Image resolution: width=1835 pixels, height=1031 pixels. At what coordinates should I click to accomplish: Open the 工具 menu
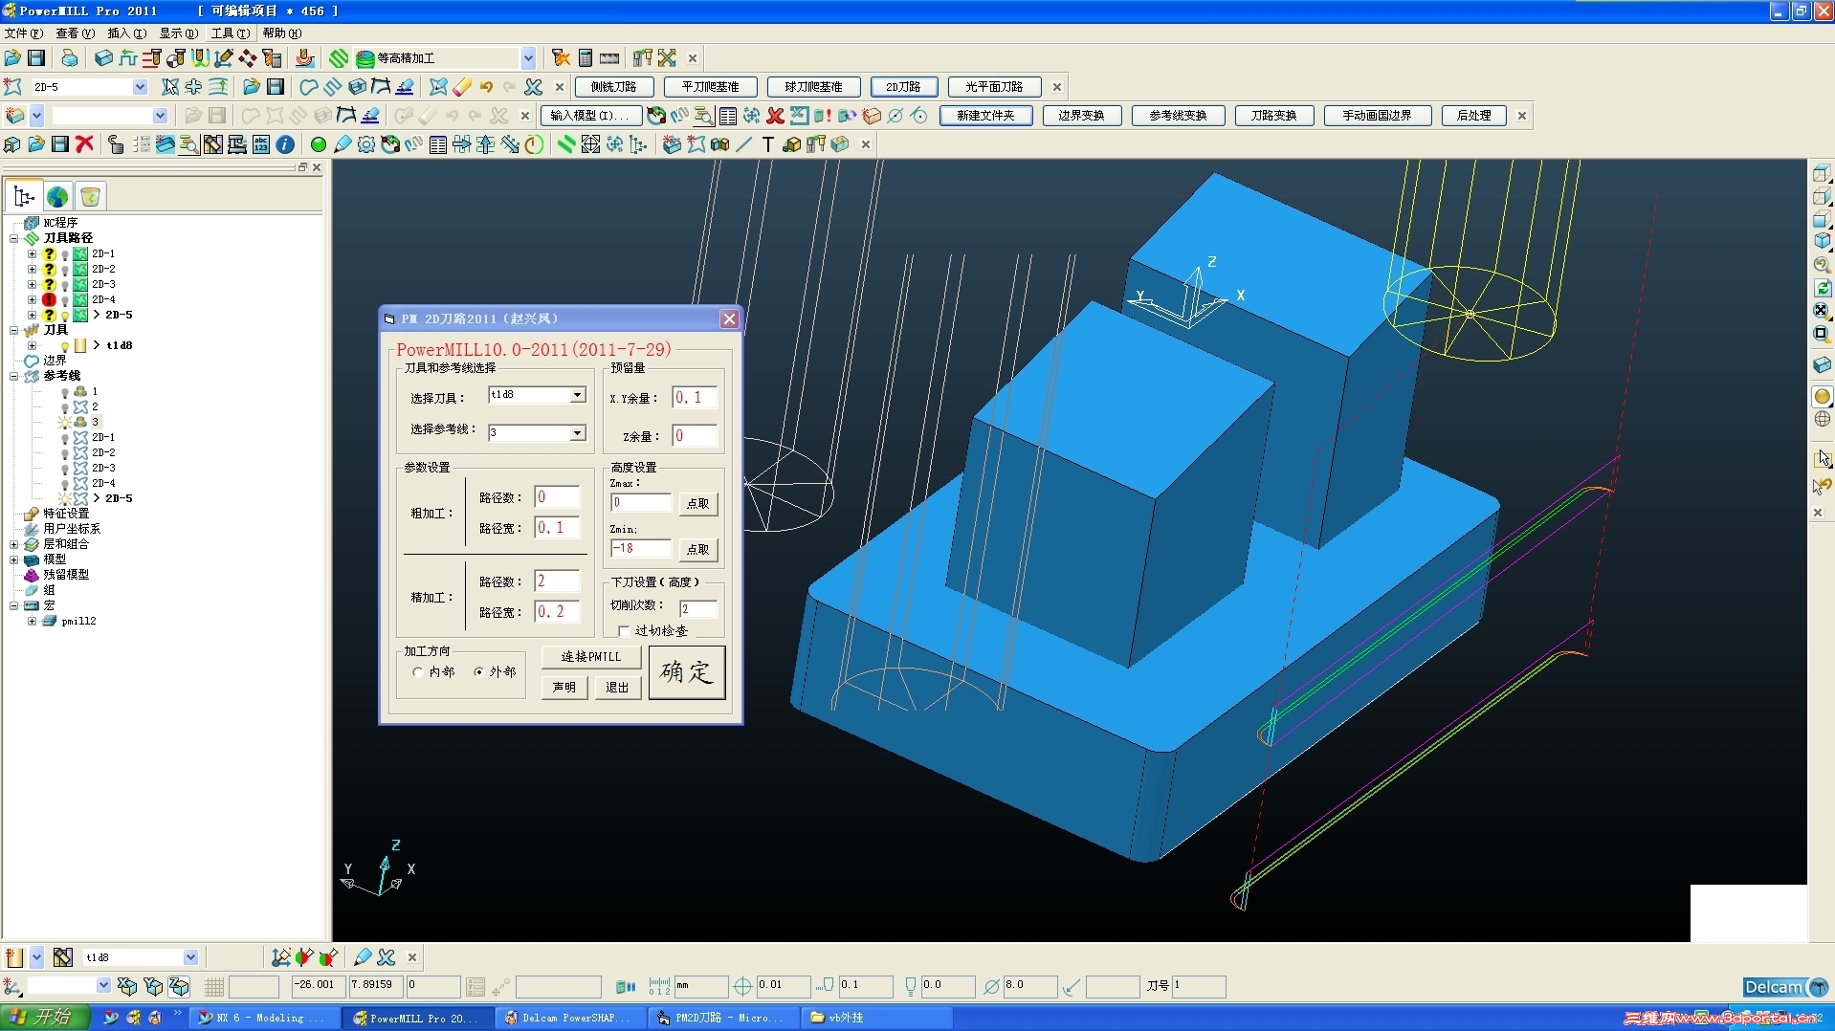point(231,33)
